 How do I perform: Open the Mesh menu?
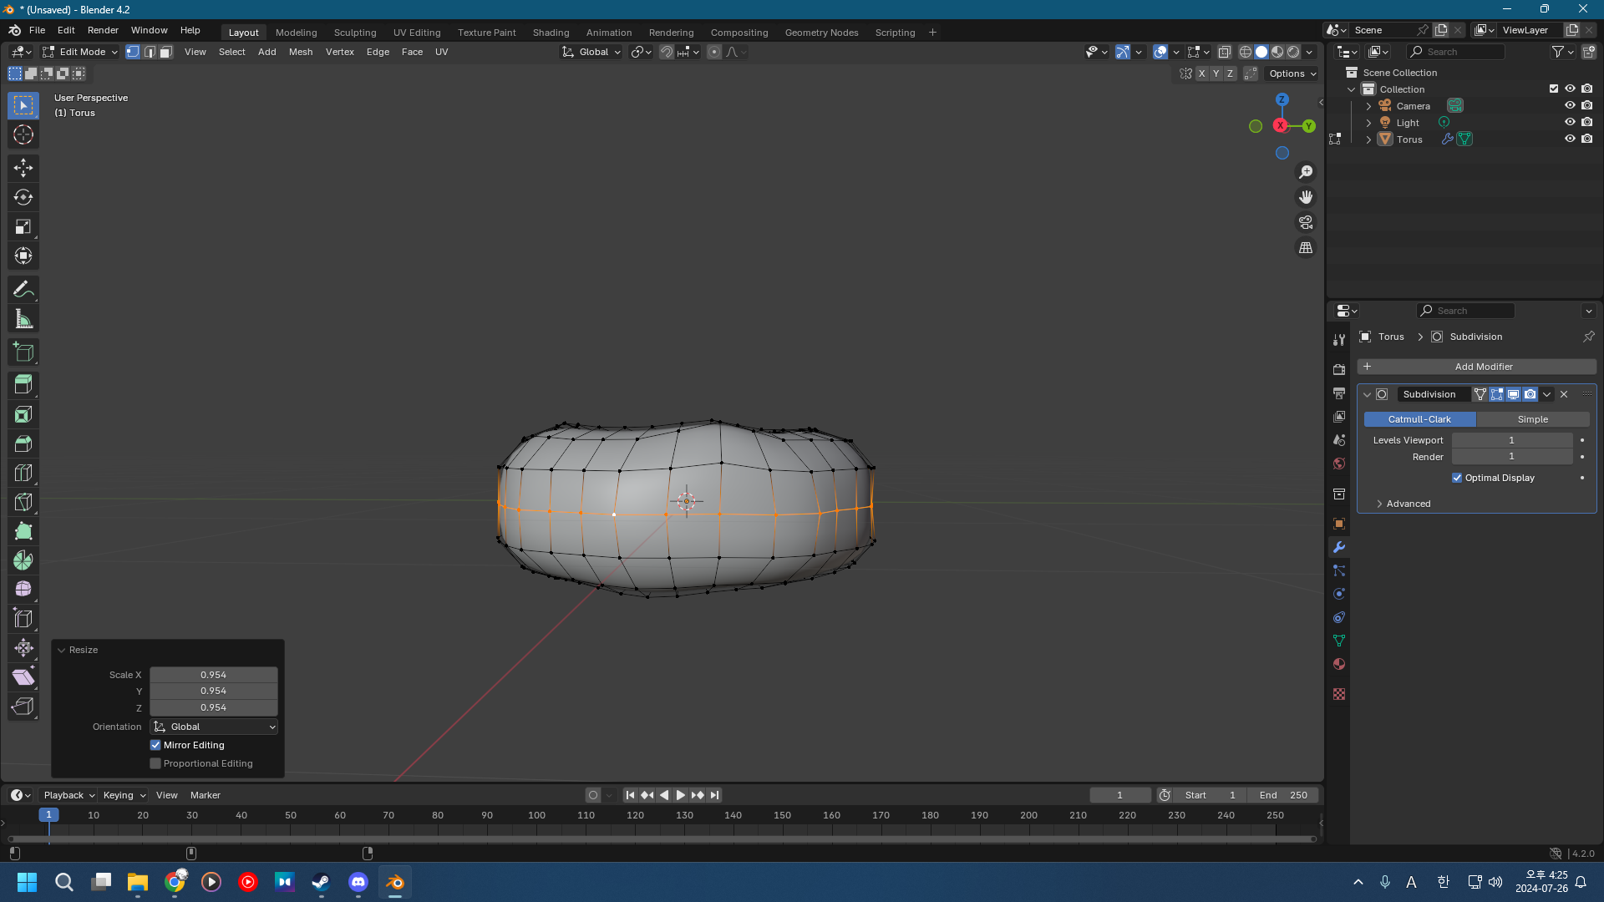pyautogui.click(x=300, y=52)
